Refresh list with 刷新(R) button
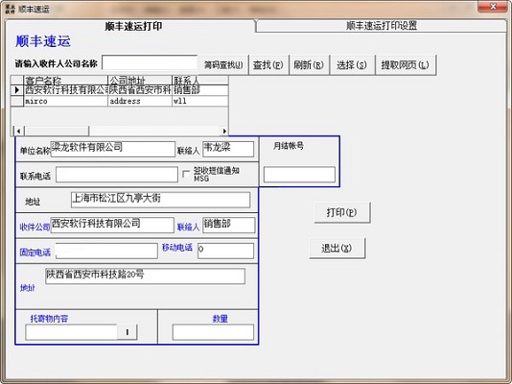Screen dimensions: 512x384 [309, 65]
